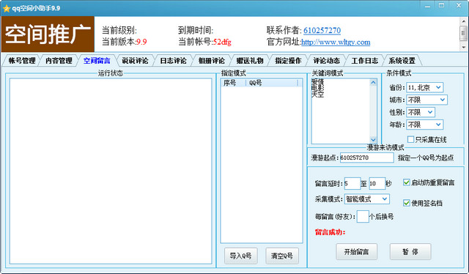Open the 年龄 dropdown
The width and height of the screenshot is (469, 274).
point(425,125)
